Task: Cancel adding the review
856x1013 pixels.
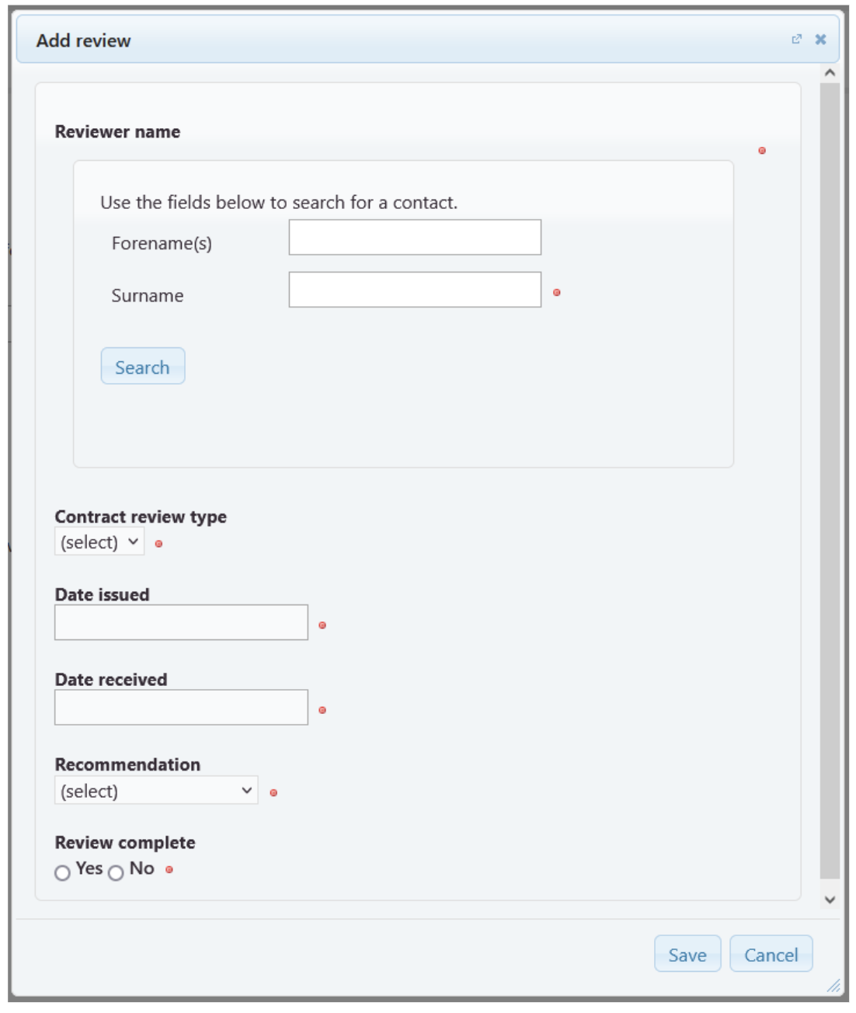Action: [771, 954]
